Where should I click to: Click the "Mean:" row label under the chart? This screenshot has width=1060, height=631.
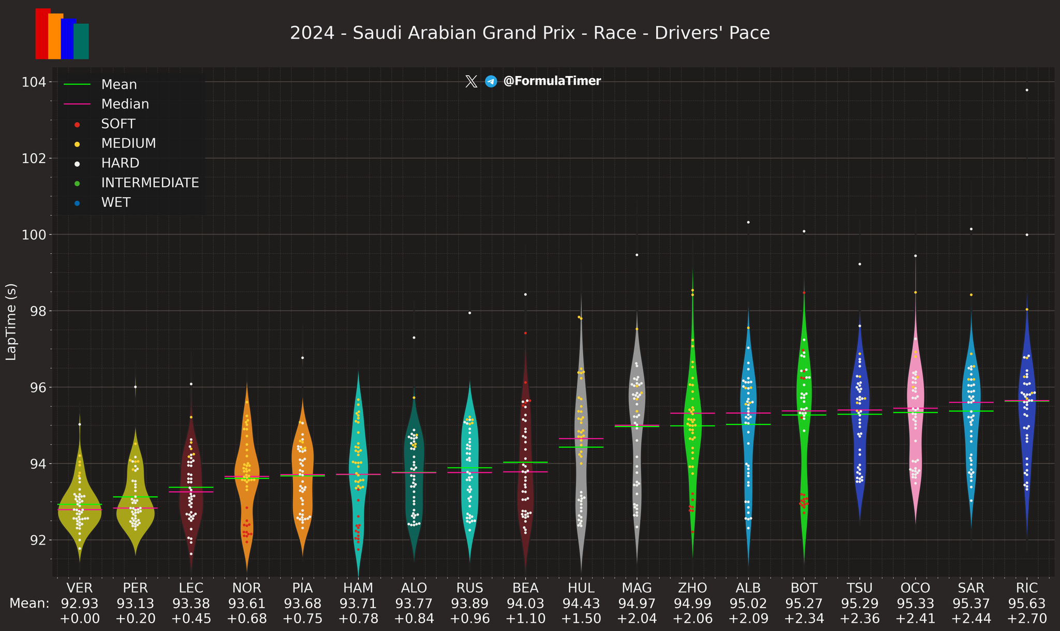pyautogui.click(x=30, y=604)
